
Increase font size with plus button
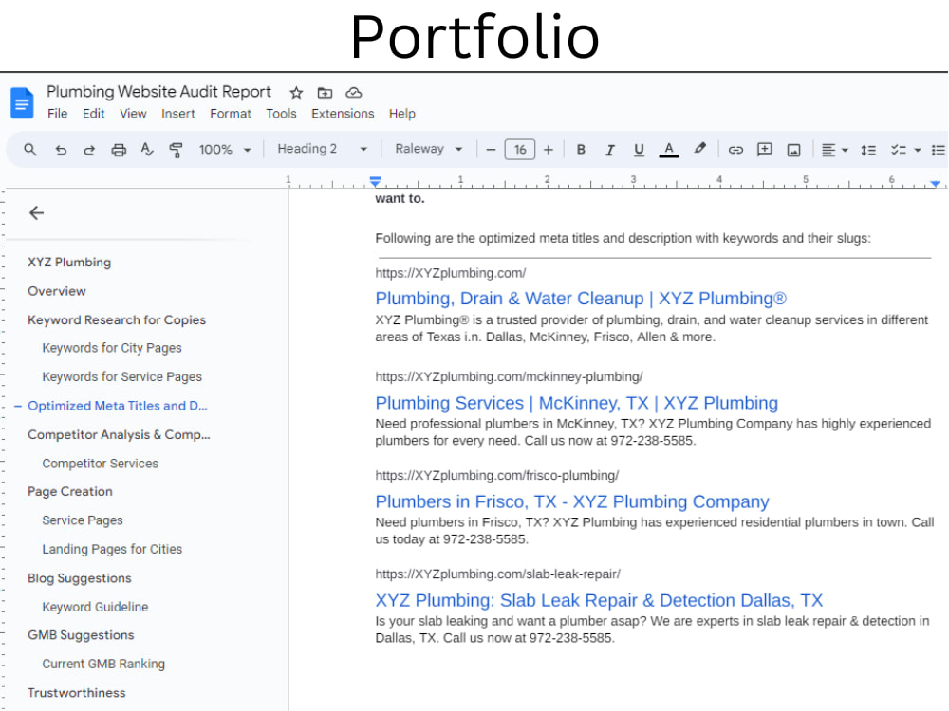point(549,150)
